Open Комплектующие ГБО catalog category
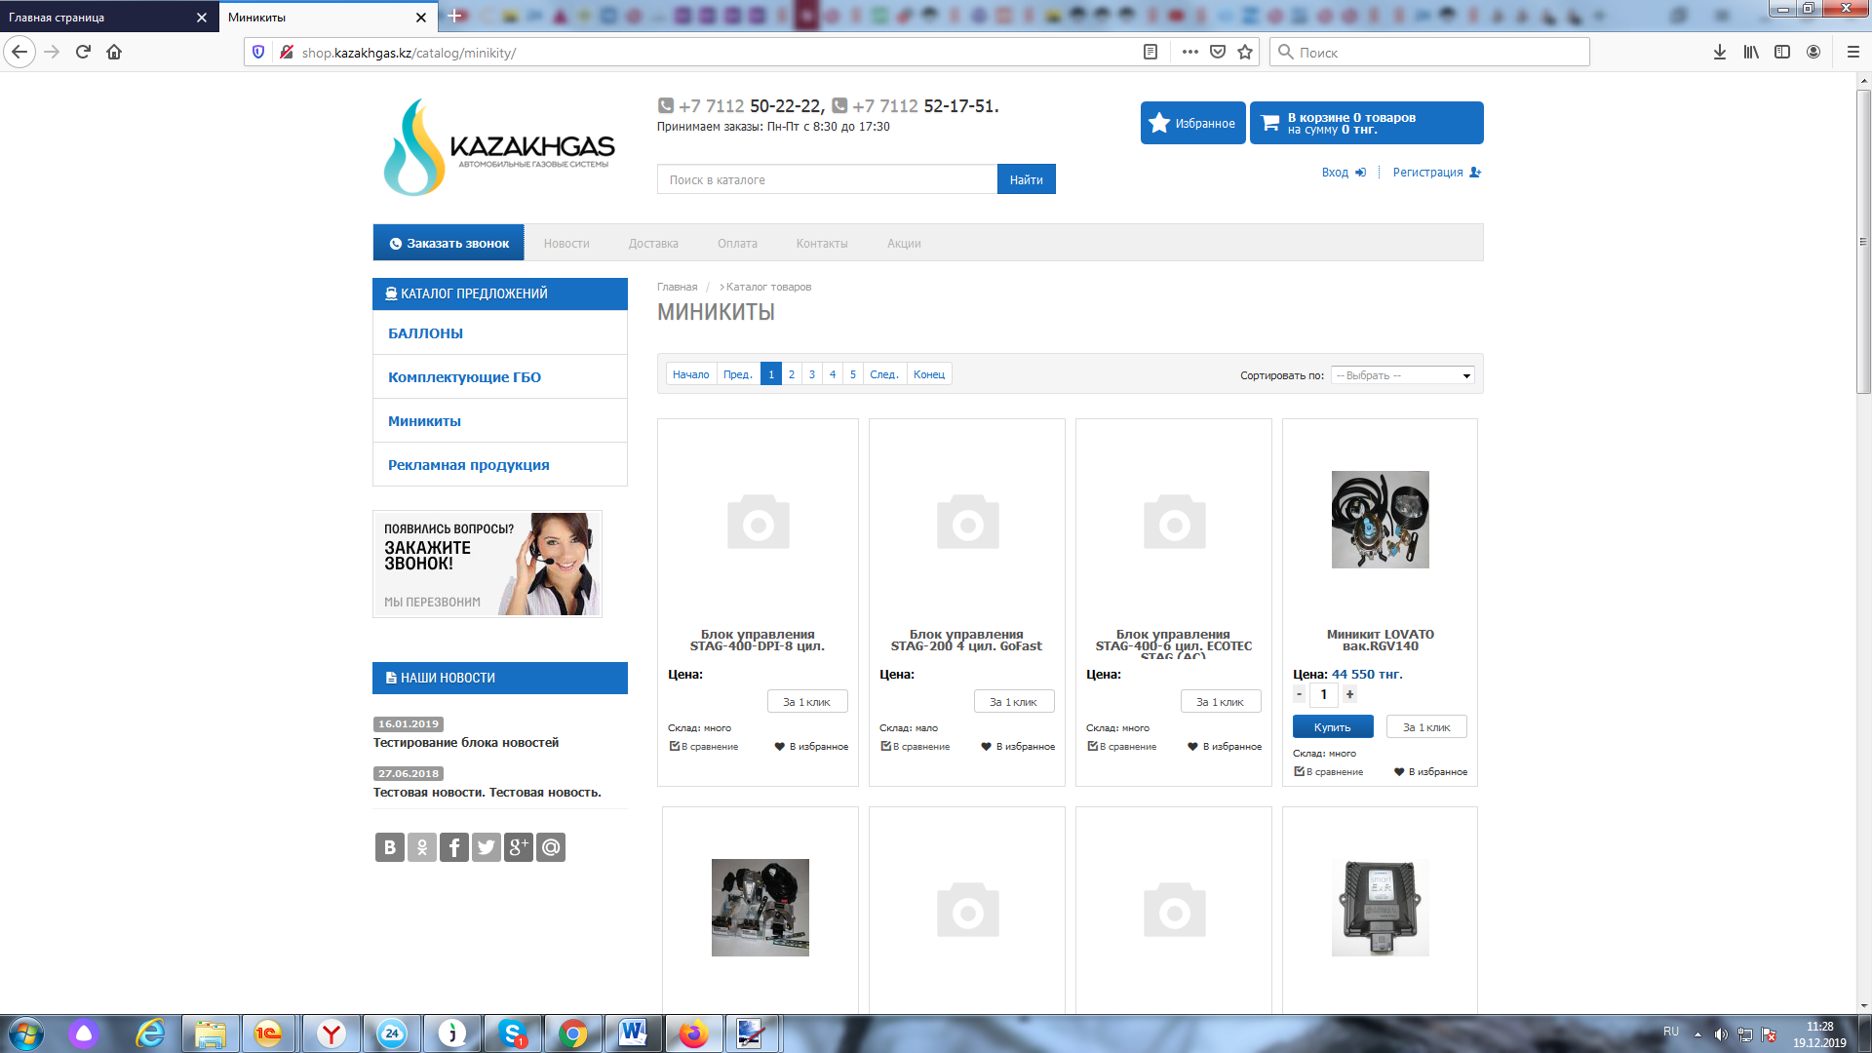The width and height of the screenshot is (1872, 1053). [500, 377]
